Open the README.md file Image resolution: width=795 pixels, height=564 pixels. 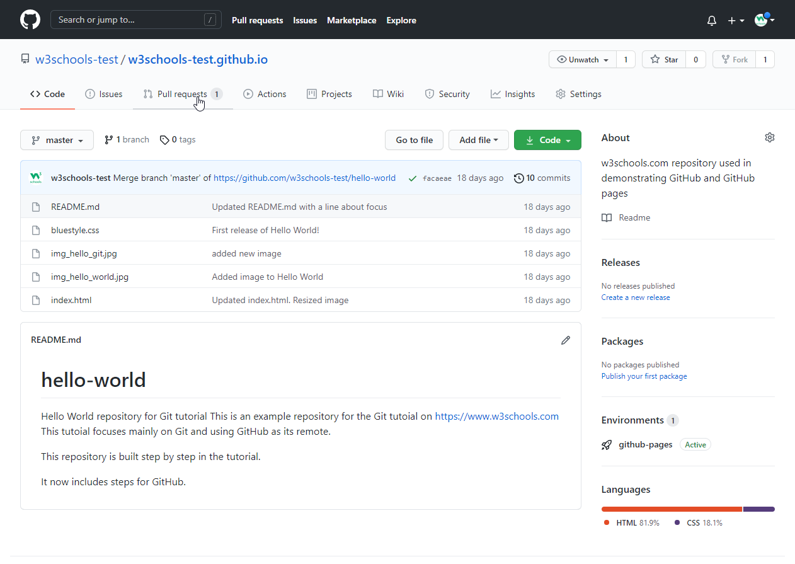coord(75,207)
